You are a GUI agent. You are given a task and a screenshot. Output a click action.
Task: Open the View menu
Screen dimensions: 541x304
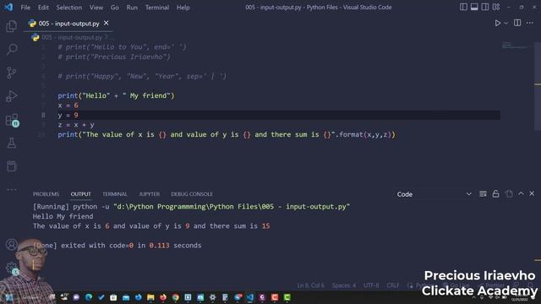(96, 8)
